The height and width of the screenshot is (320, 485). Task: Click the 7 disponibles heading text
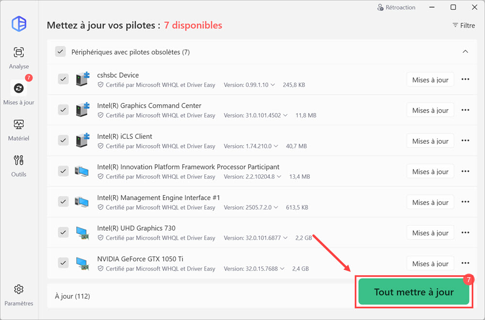click(x=193, y=25)
